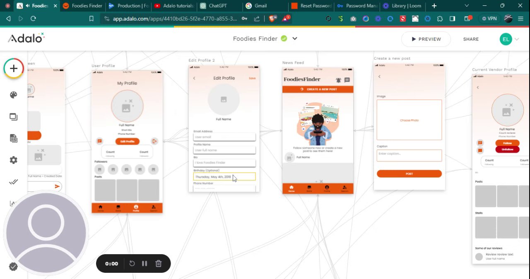Switch to the Library | Loom tab

(402, 6)
